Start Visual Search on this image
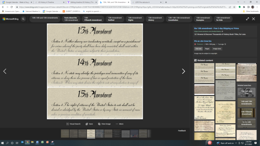 73,124
